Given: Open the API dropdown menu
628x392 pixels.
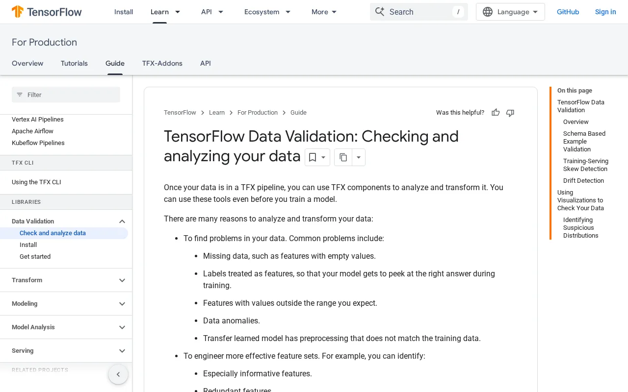Looking at the screenshot, I should pyautogui.click(x=212, y=12).
